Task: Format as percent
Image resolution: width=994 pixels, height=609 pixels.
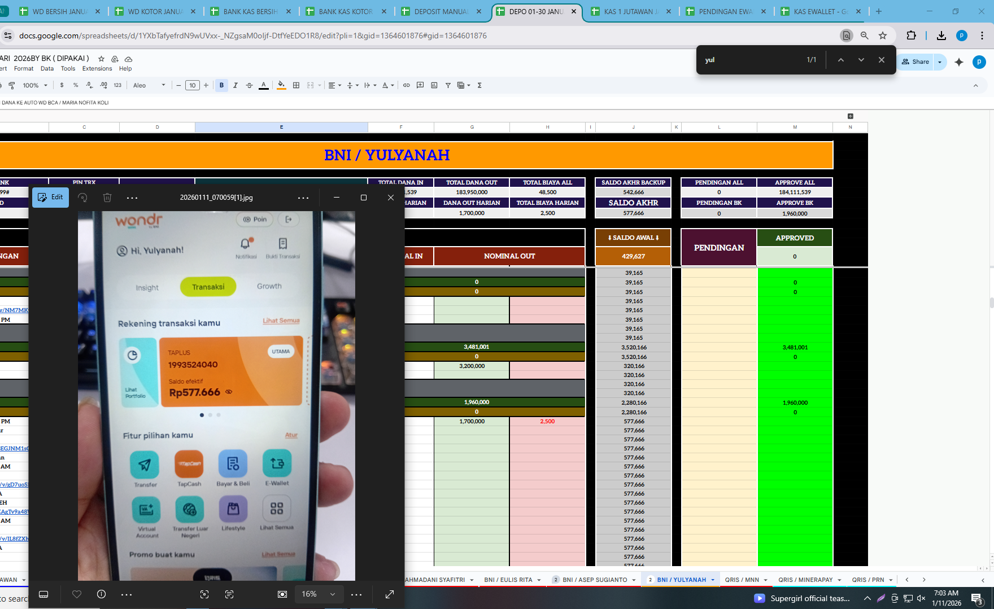Action: tap(76, 85)
